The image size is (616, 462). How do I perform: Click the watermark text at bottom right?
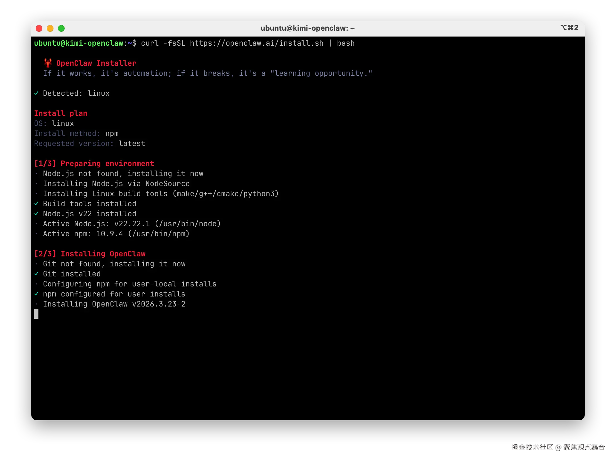pyautogui.click(x=558, y=447)
